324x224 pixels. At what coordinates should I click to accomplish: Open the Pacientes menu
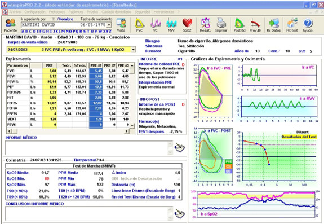(76, 12)
